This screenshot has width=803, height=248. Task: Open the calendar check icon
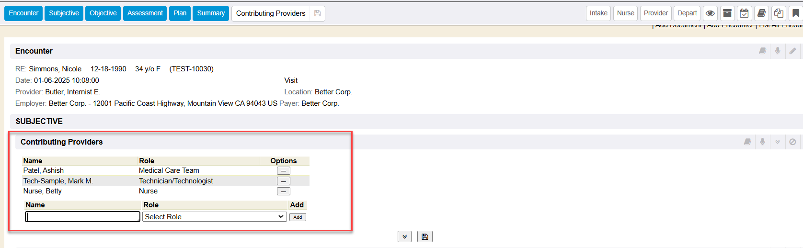tap(744, 13)
